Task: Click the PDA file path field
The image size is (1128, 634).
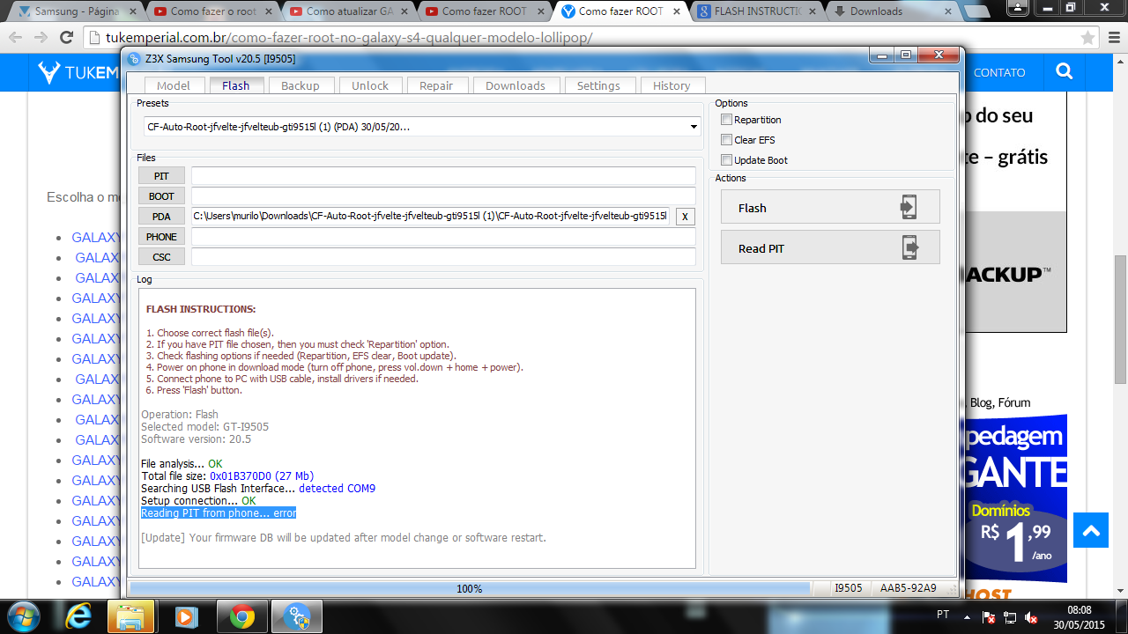Action: [430, 217]
